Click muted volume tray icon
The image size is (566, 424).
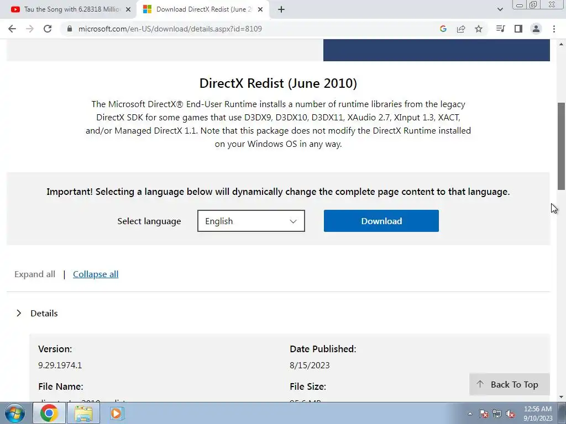[510, 414]
